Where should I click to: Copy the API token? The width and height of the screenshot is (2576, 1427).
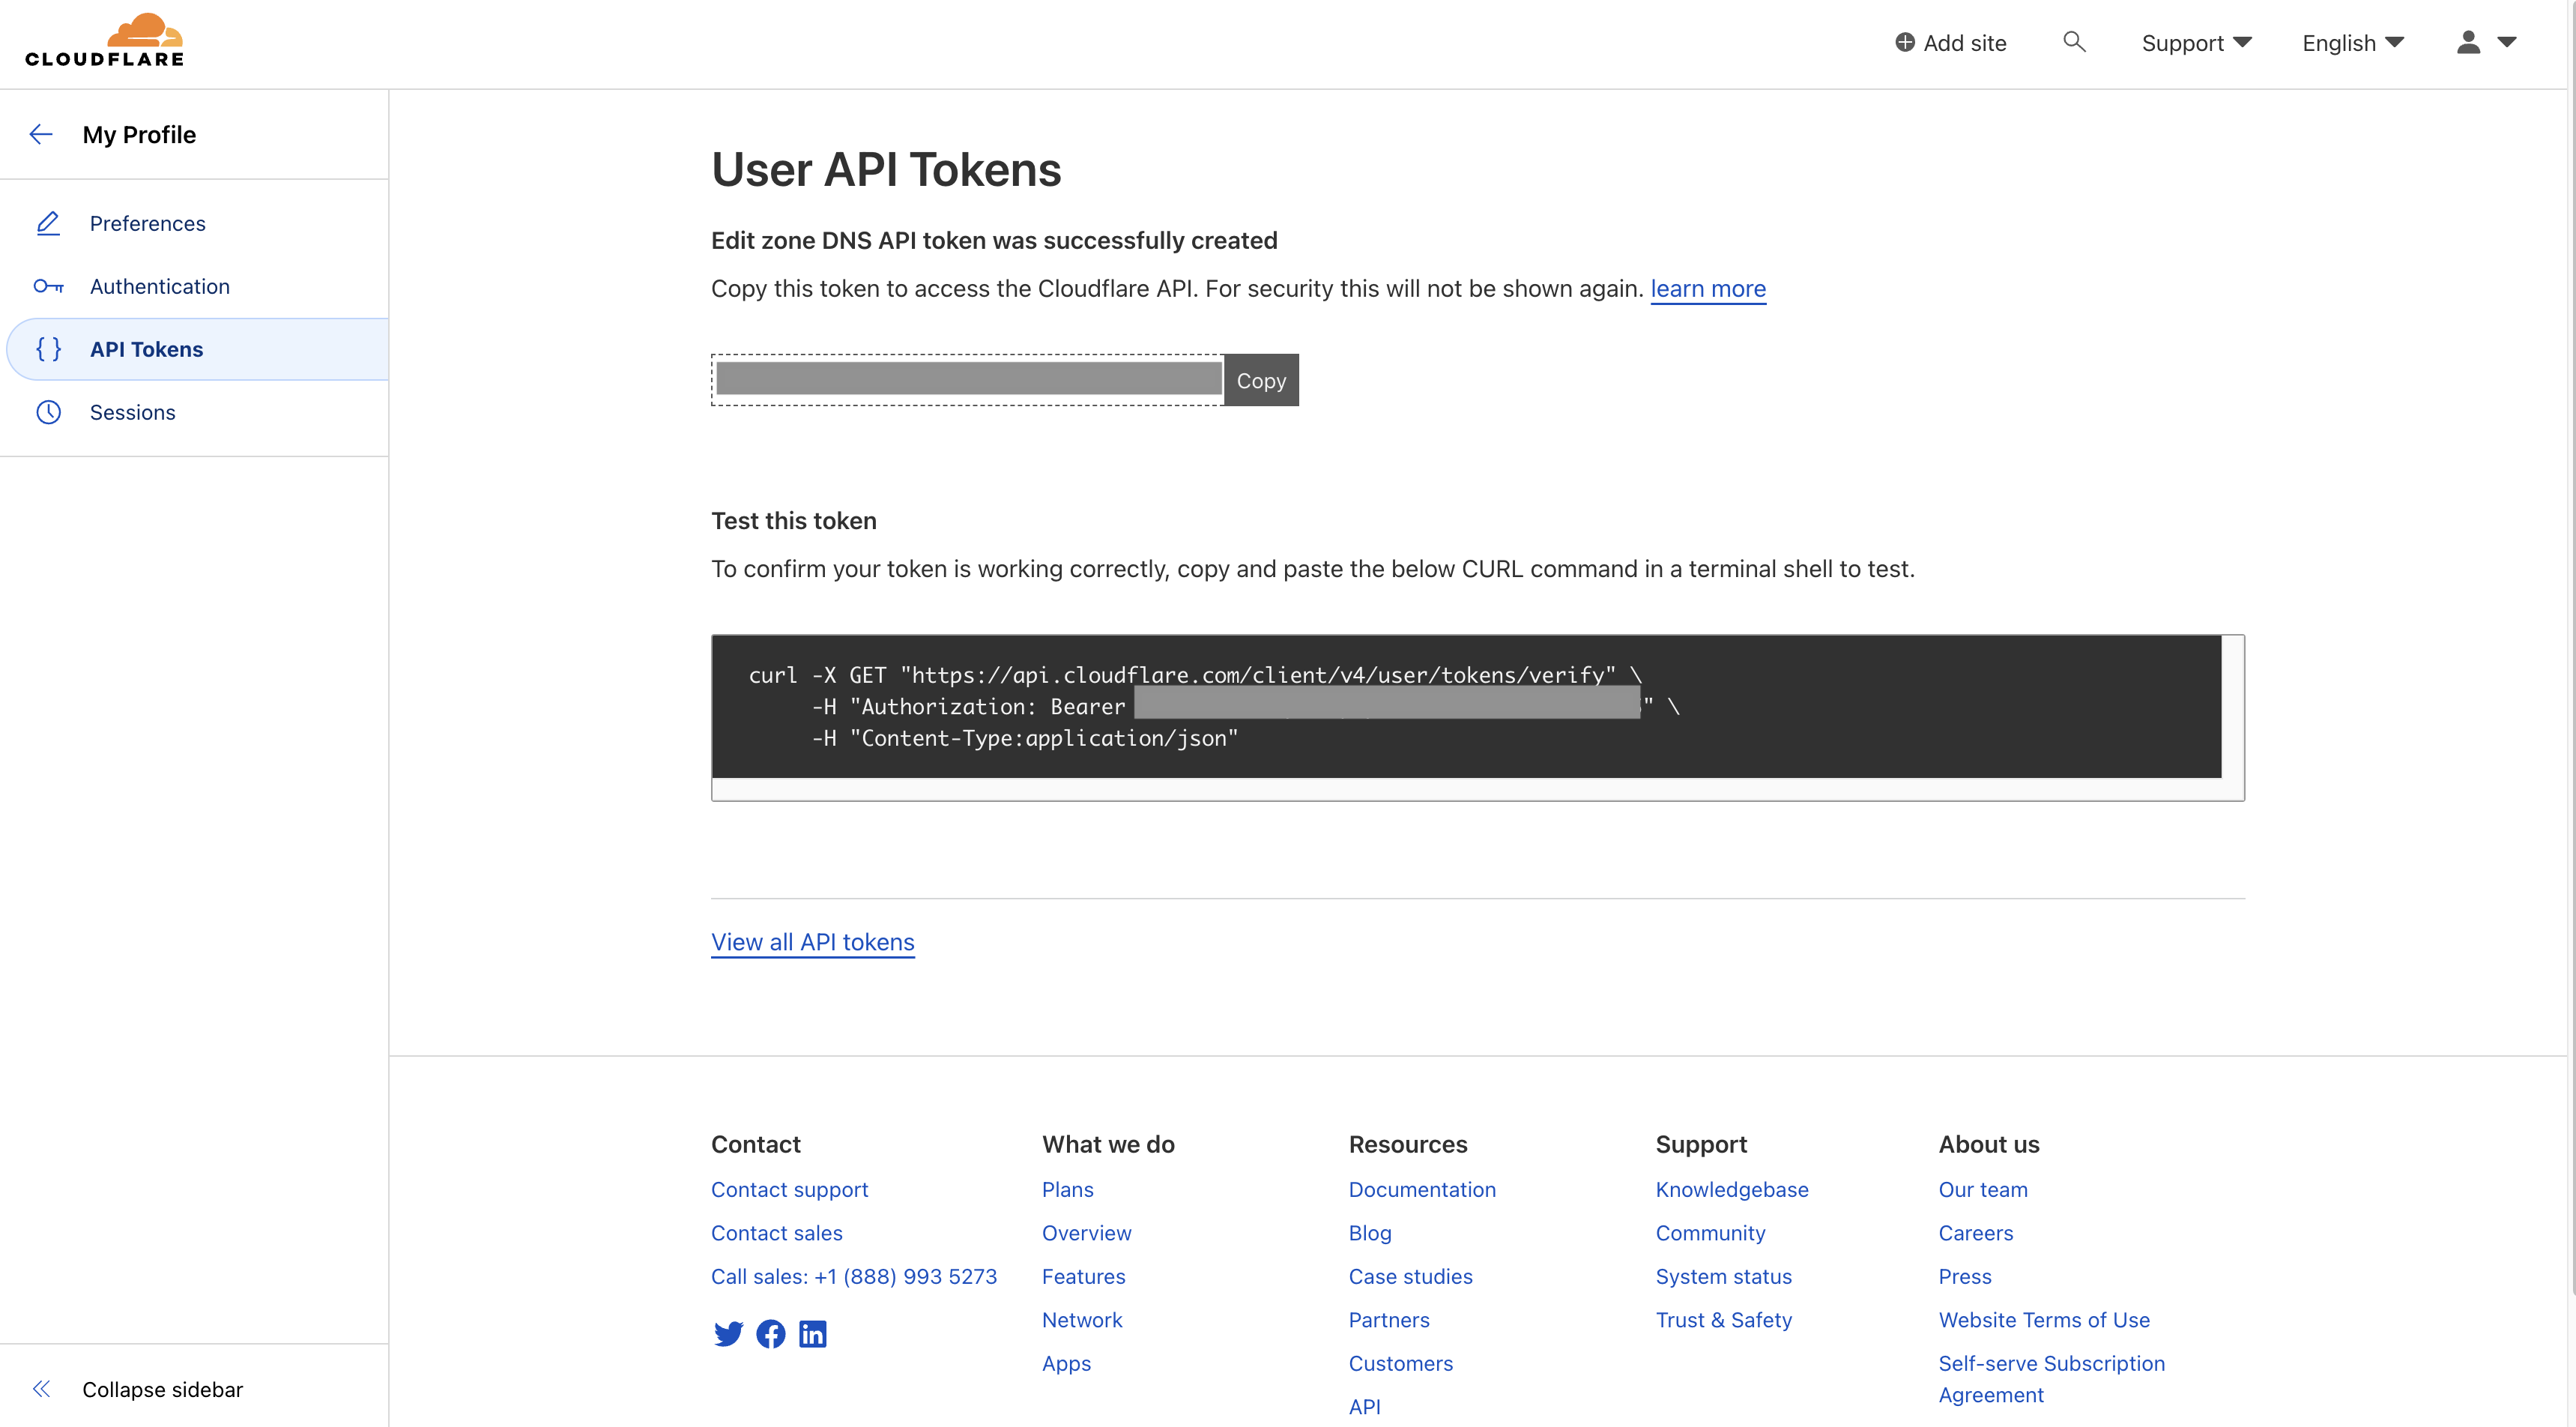point(1261,380)
